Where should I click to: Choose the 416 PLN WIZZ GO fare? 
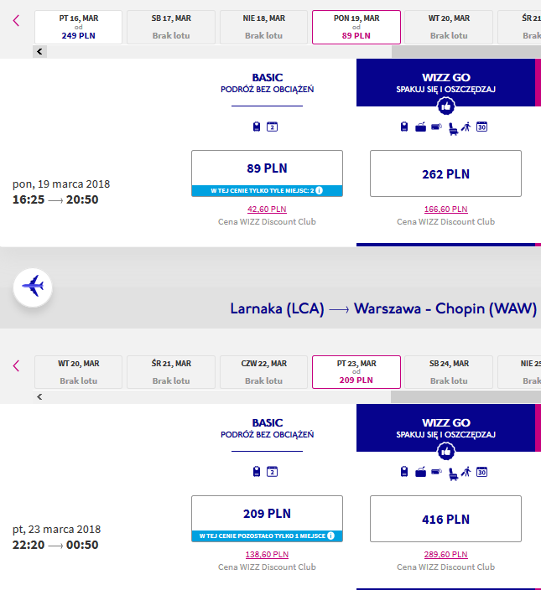tap(445, 519)
